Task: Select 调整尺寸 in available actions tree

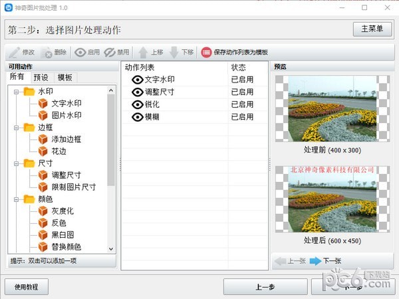Action: point(66,175)
